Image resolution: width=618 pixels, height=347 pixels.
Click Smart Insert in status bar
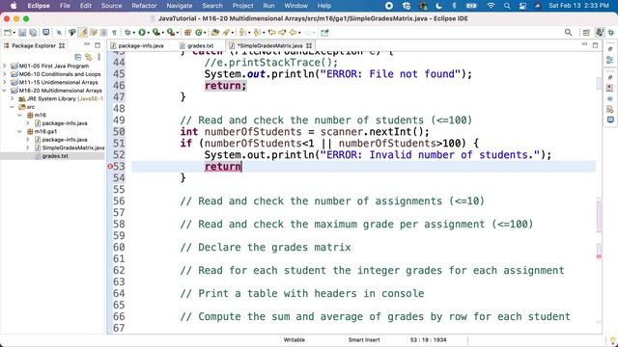click(364, 339)
